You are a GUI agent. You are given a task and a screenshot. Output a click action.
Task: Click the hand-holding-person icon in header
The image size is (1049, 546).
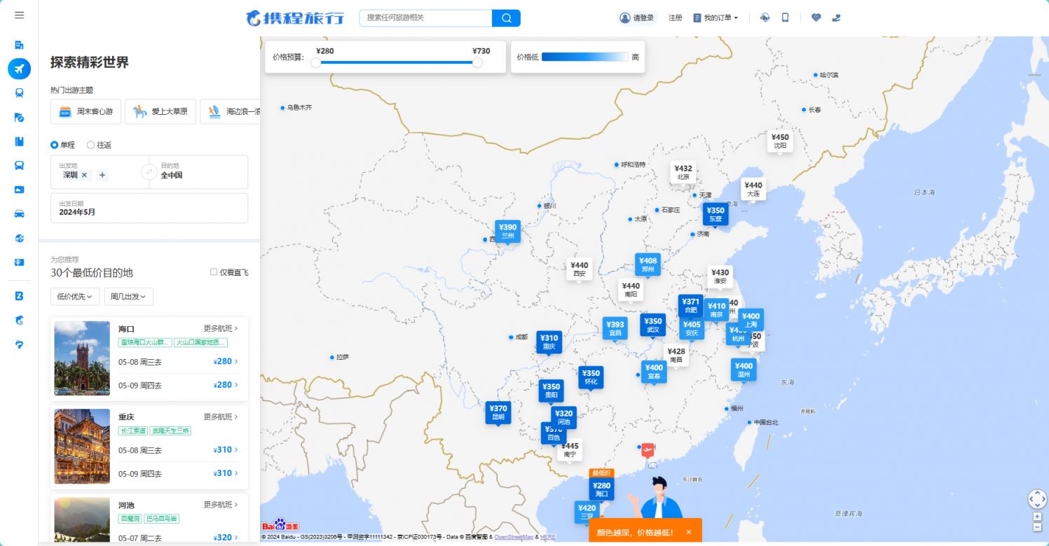836,17
